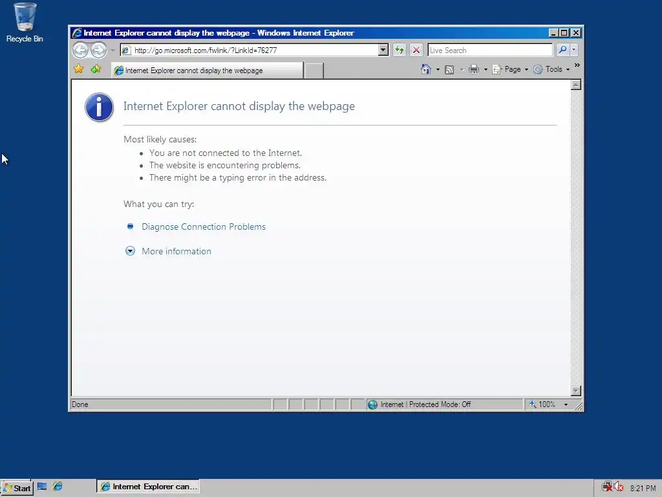Click the page heading 'Internet Explorer cannot display the webpage'

[x=239, y=106]
